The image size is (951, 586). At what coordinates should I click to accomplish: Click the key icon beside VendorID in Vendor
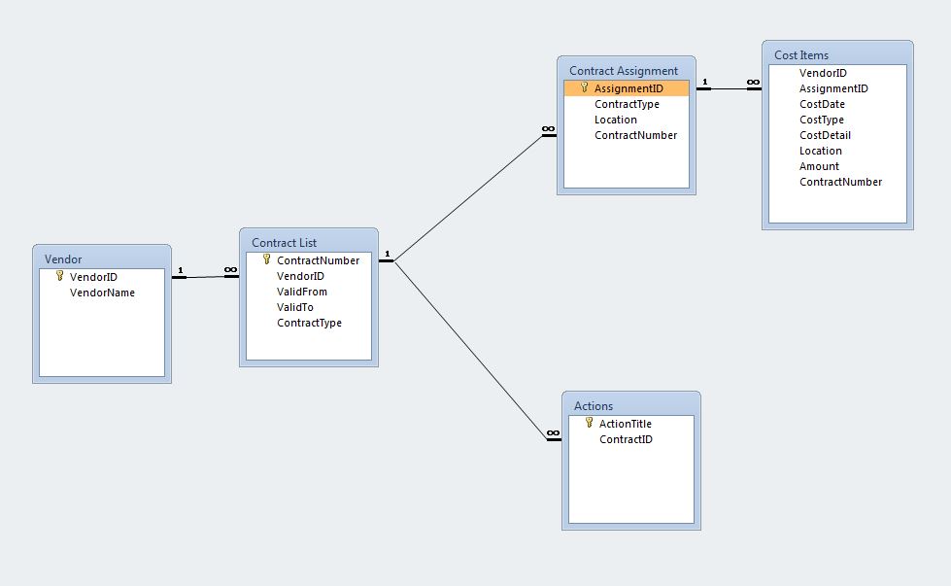[x=59, y=276]
